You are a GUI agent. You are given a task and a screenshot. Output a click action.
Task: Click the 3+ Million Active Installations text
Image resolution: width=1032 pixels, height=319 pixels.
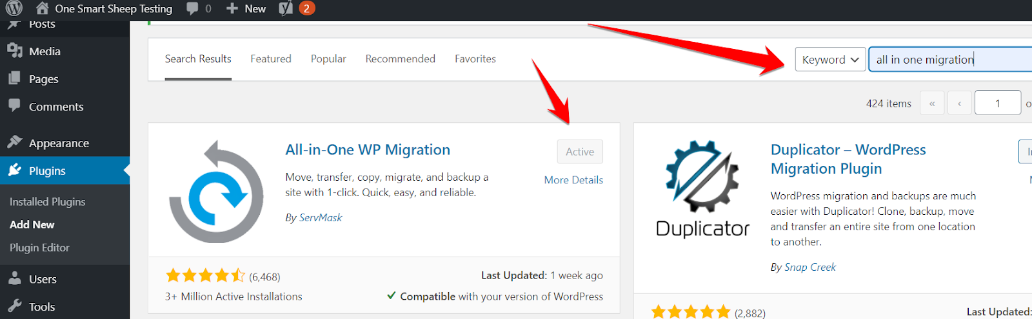233,296
